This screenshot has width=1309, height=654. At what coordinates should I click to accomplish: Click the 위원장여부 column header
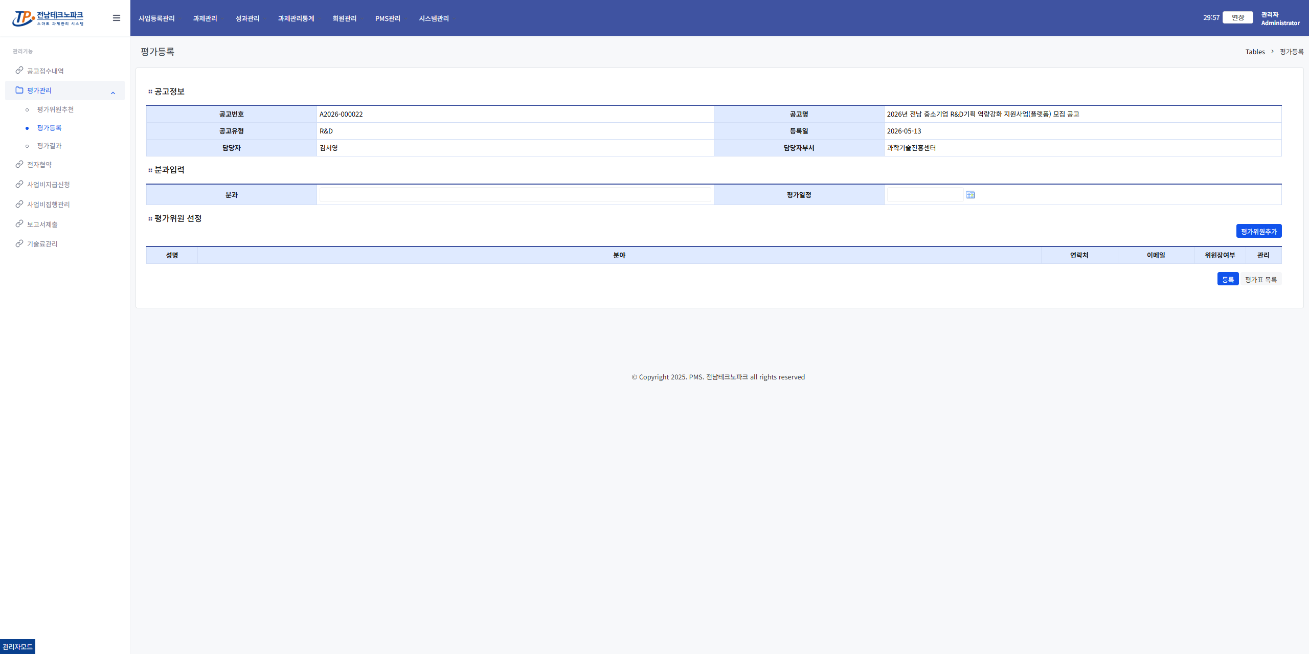point(1220,255)
